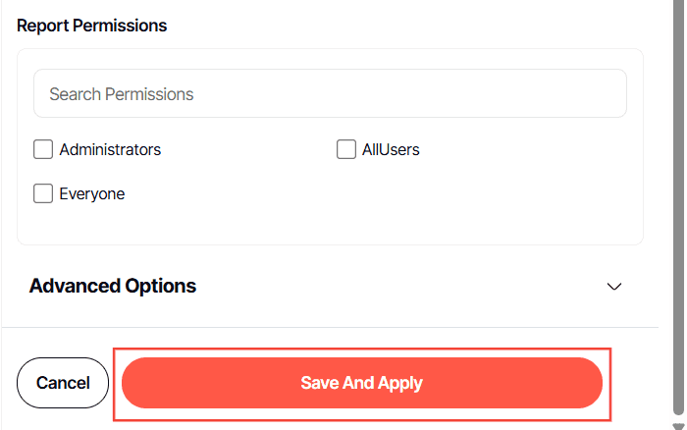Screen dimensions: 687x430
Task: Click the Report Permissions heading
Action: (92, 26)
